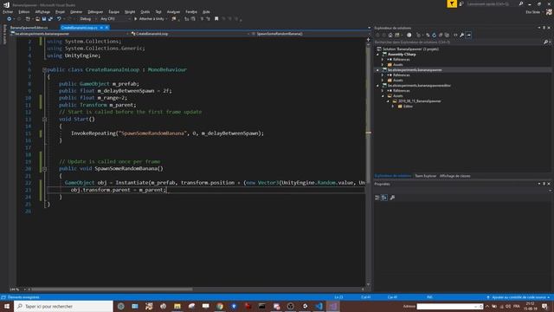
Task: Click the search icon in Solution Explorer search box
Action: (545, 42)
